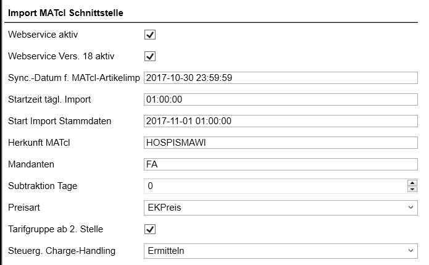The width and height of the screenshot is (429, 265).
Task: Click the Start Import Stammdaten field
Action: [281, 121]
